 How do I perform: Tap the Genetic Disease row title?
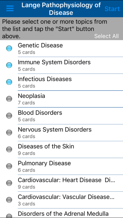point(40,45)
